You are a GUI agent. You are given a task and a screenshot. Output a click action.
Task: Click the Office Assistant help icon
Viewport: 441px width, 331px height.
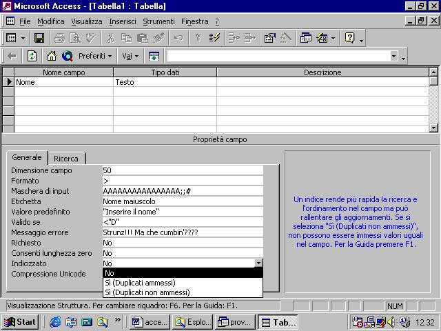click(349, 38)
